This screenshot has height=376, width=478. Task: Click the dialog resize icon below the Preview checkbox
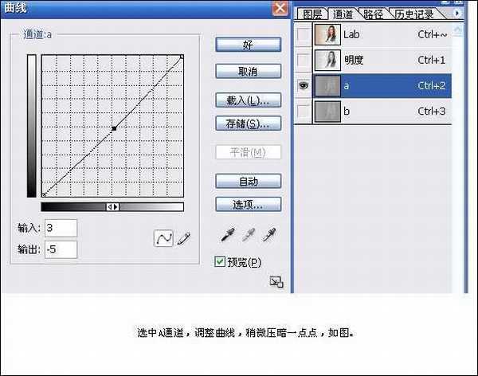(276, 281)
